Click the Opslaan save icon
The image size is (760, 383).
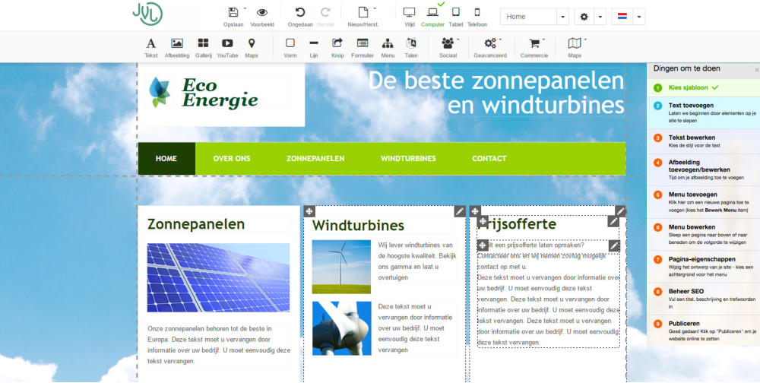tap(233, 13)
